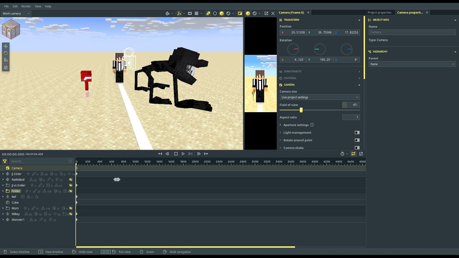459x258 pixels.
Task: Open the Camera size dropdown
Action: coord(320,97)
